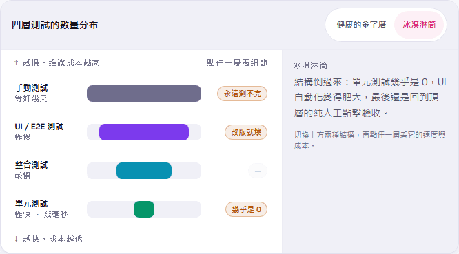The width and height of the screenshot is (459, 254).
Task: Click the 改版就壞 badge
Action: 246,132
